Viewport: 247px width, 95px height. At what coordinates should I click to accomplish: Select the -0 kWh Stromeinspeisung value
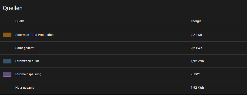[x=196, y=74]
